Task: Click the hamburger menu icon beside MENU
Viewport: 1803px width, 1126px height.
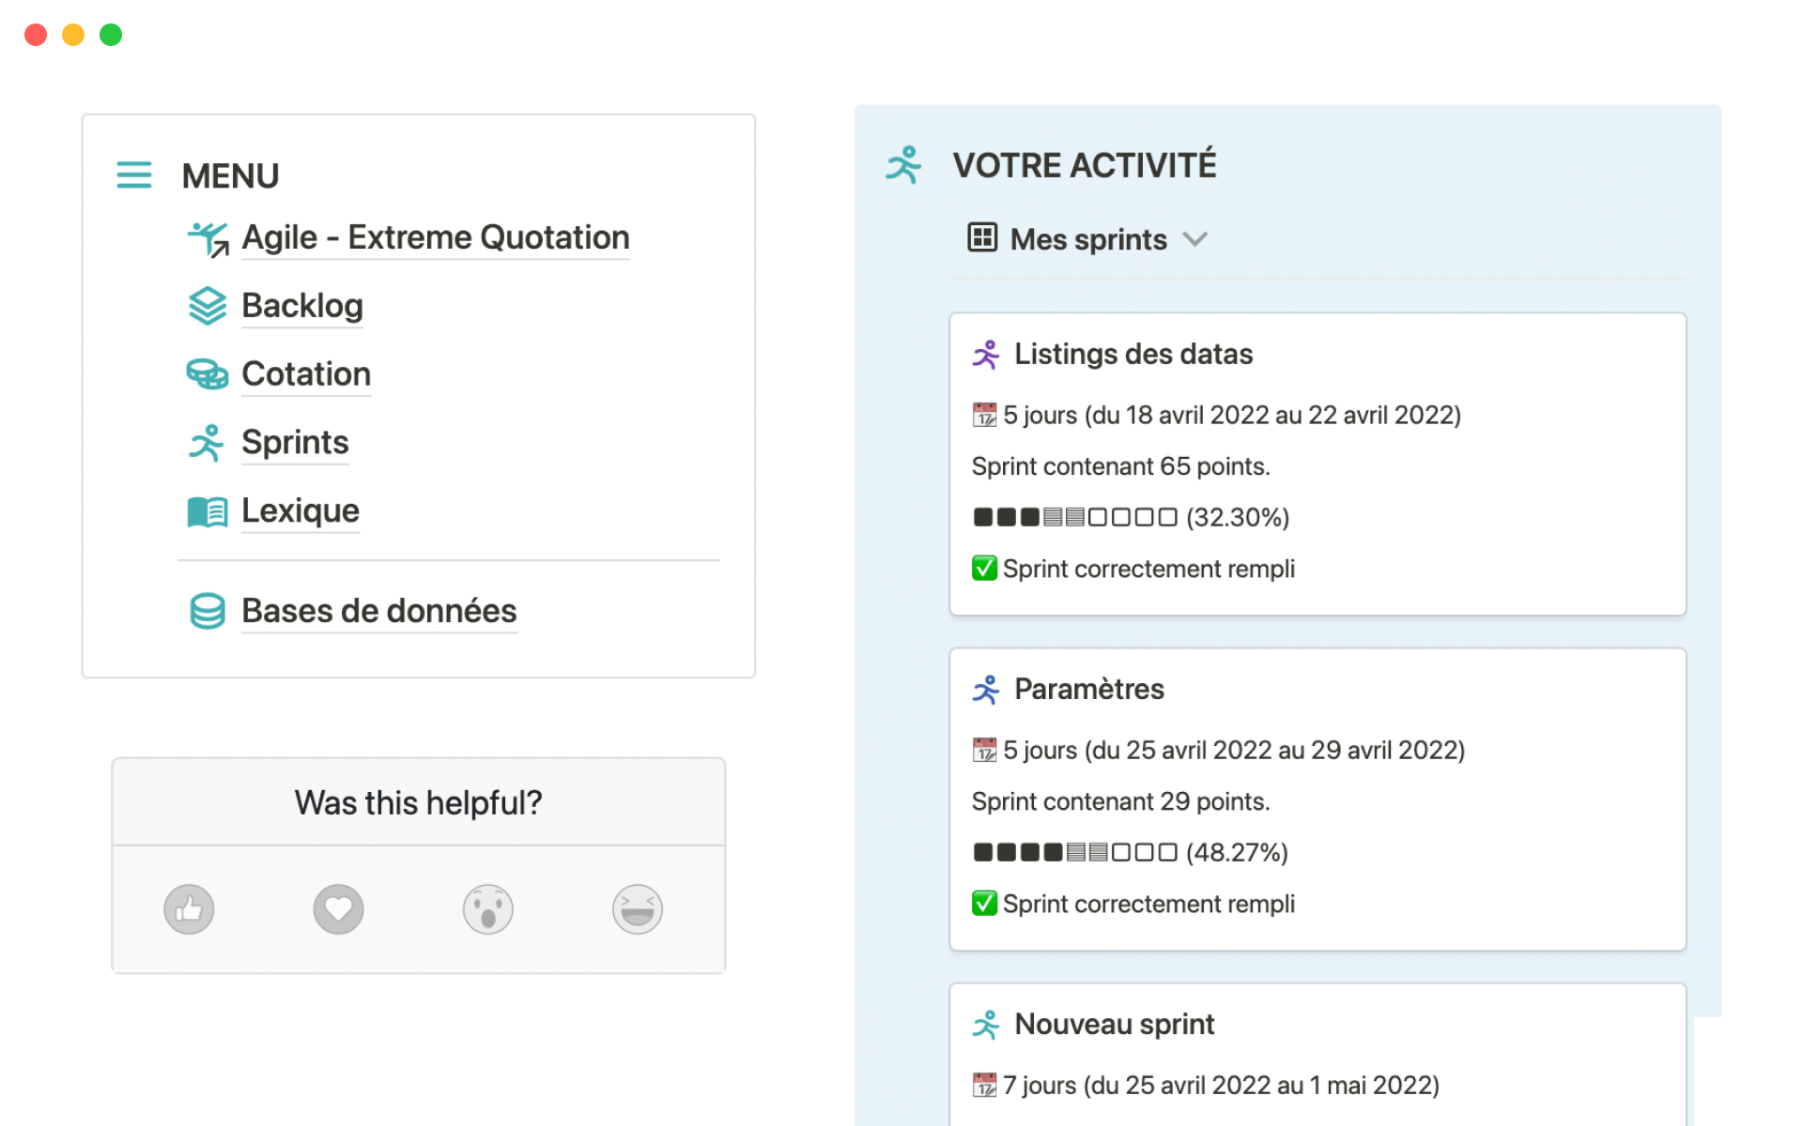Action: click(133, 175)
